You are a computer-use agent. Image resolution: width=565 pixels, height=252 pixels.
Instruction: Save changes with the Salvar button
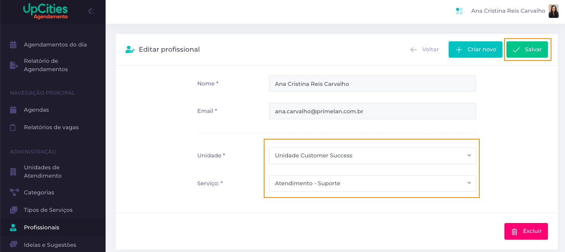coord(527,50)
